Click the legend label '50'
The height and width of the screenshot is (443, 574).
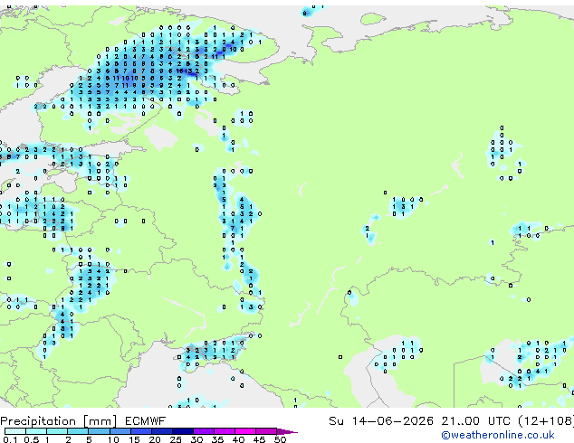coord(280,439)
